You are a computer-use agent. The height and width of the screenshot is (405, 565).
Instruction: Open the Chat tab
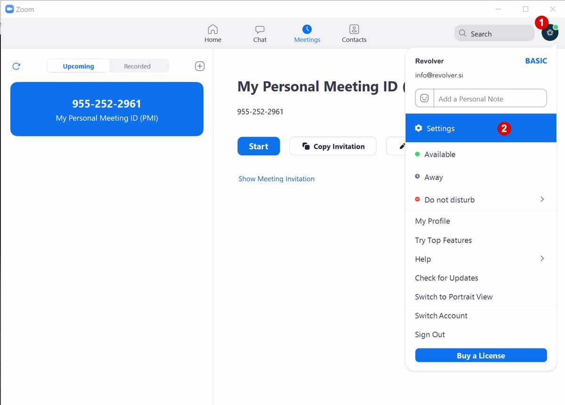[x=260, y=34]
